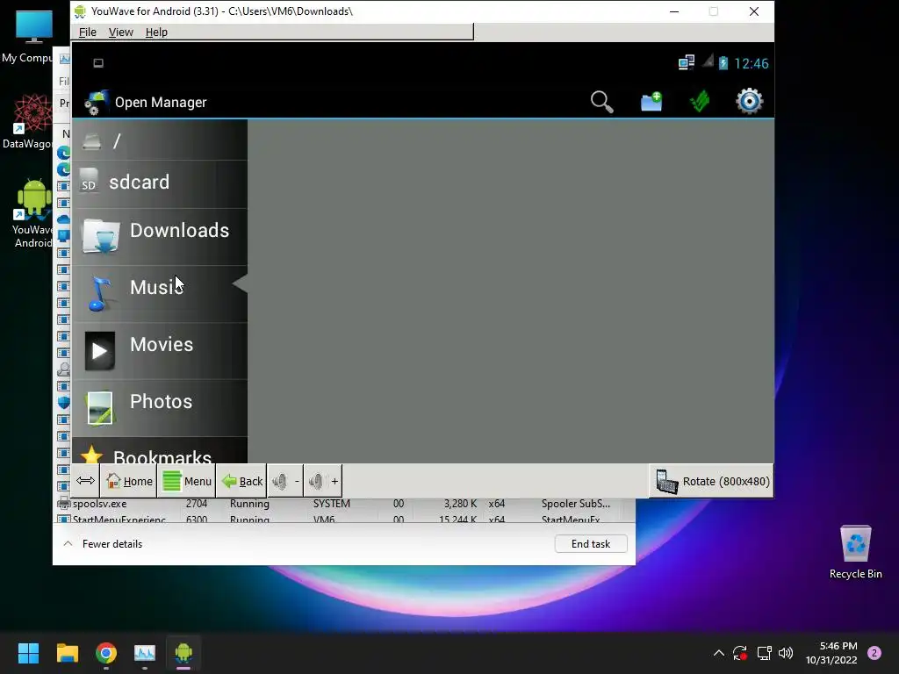Open the Windows Start menu
Image resolution: width=899 pixels, height=674 pixels.
tap(28, 653)
